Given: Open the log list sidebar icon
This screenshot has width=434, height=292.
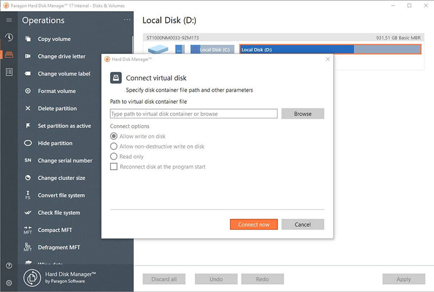Looking at the screenshot, I should coord(9,72).
